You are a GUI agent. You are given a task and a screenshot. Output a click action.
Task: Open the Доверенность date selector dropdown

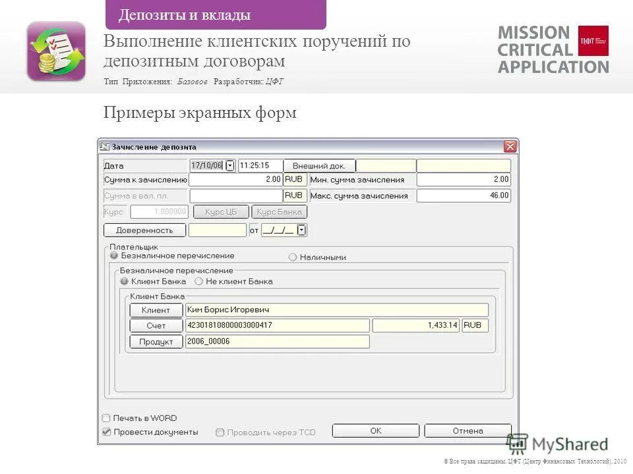point(300,230)
